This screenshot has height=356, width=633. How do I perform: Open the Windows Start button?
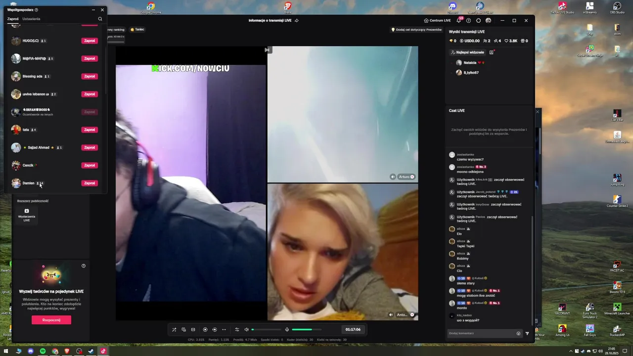pyautogui.click(x=6, y=351)
